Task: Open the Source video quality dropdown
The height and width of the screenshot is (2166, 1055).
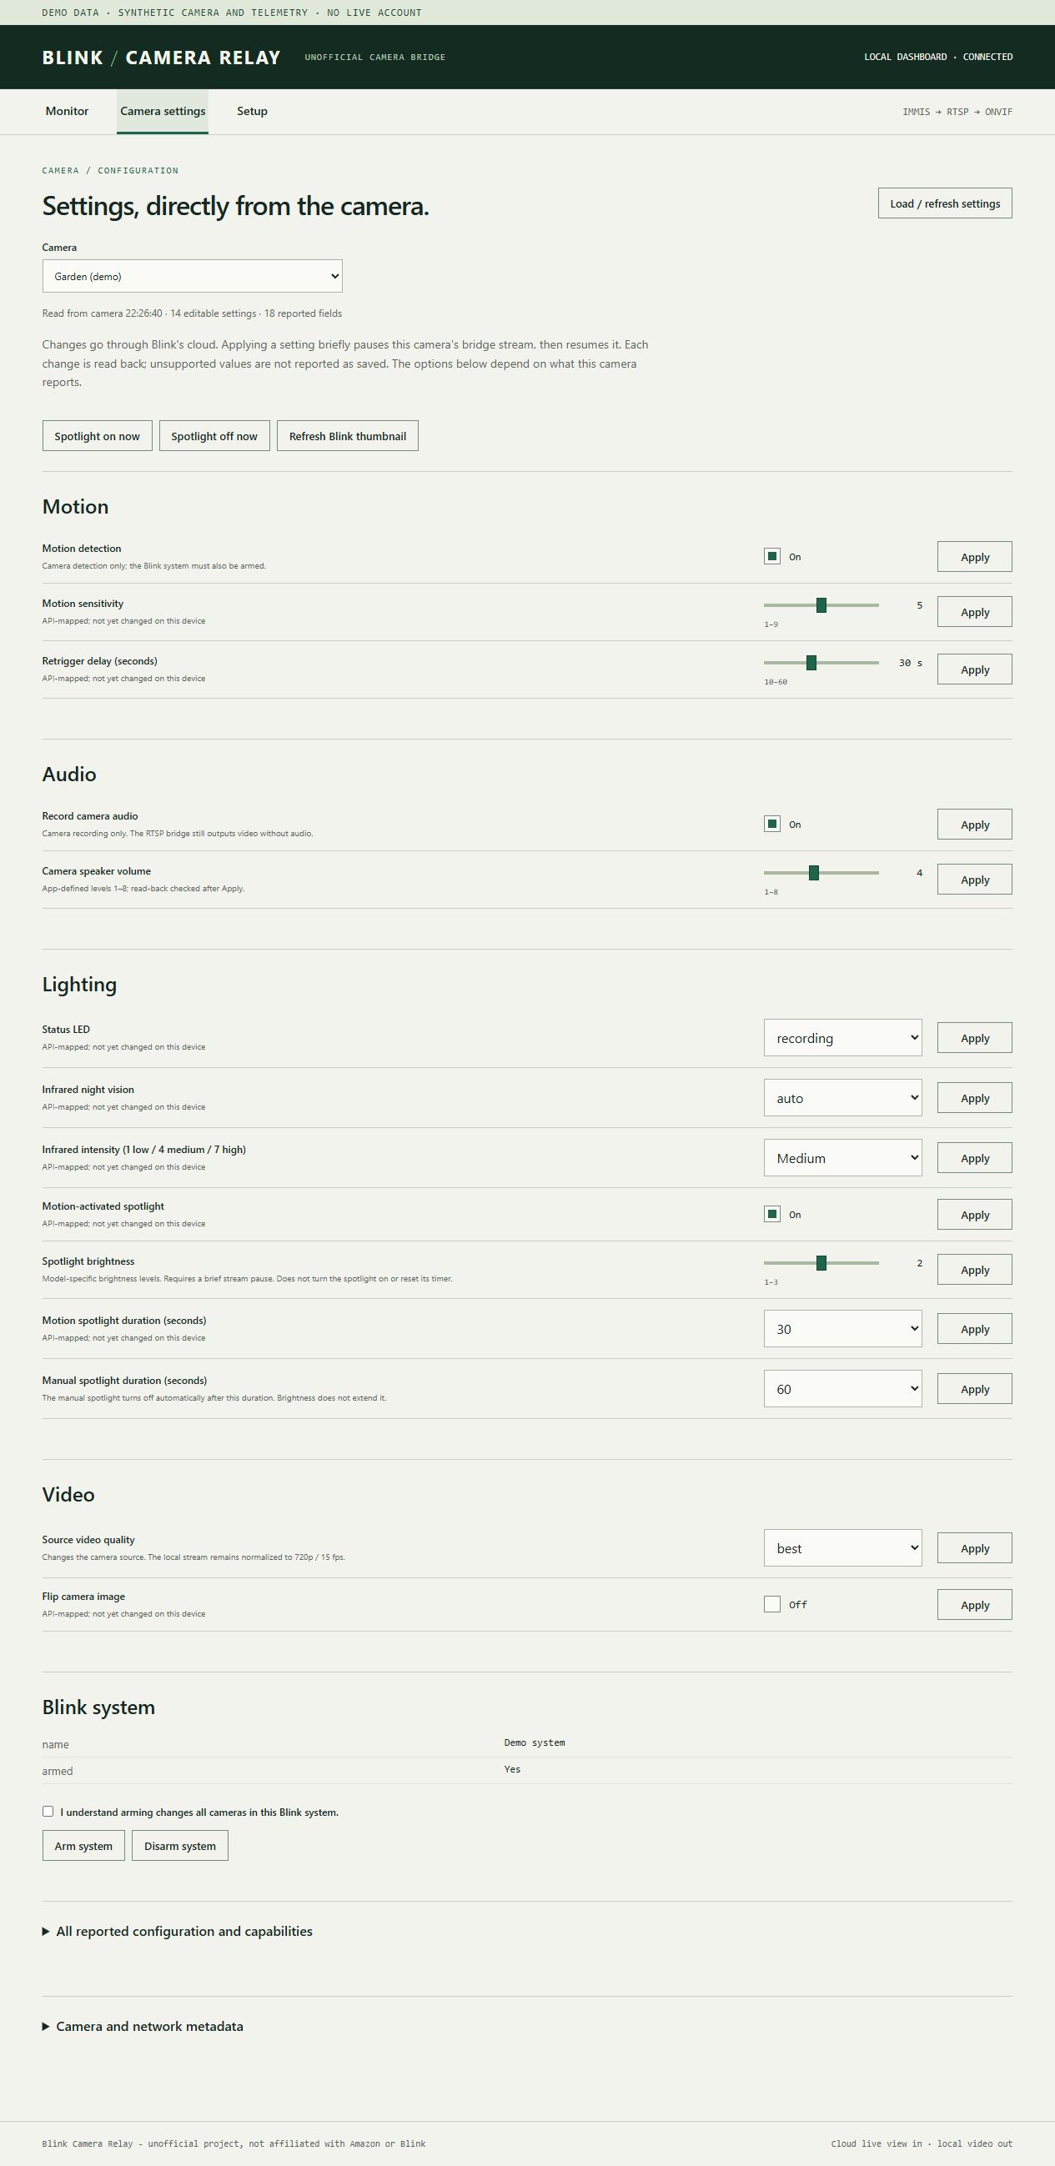Action: coord(842,1548)
